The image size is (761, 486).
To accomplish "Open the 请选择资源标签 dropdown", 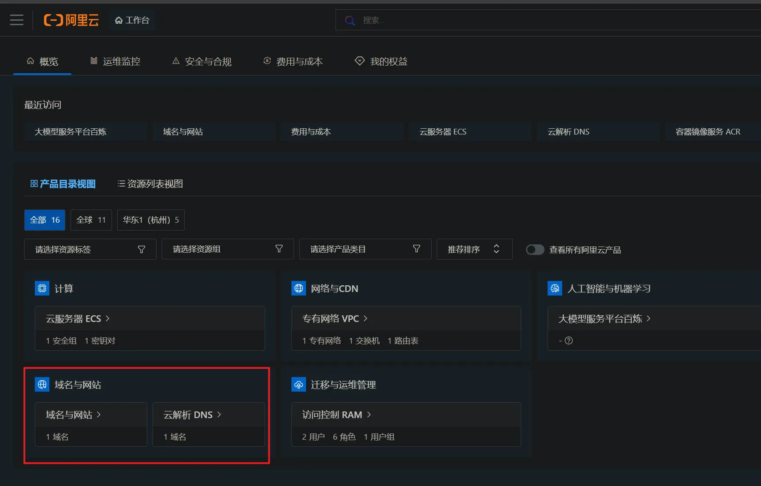I will [90, 249].
